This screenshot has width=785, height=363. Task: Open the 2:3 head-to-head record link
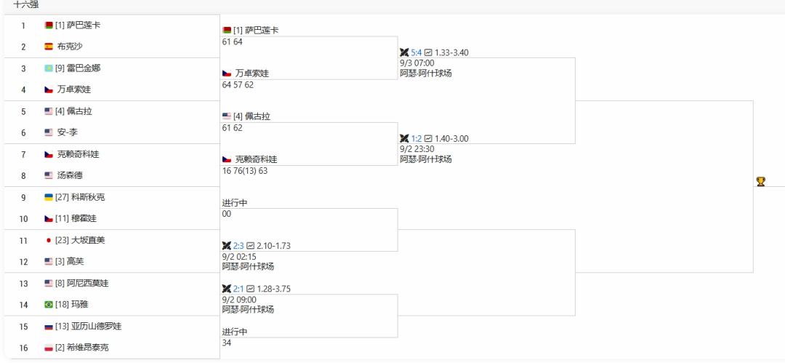coord(239,246)
